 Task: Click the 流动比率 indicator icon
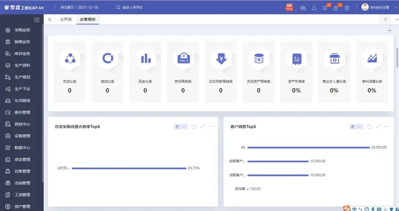click(x=70, y=58)
